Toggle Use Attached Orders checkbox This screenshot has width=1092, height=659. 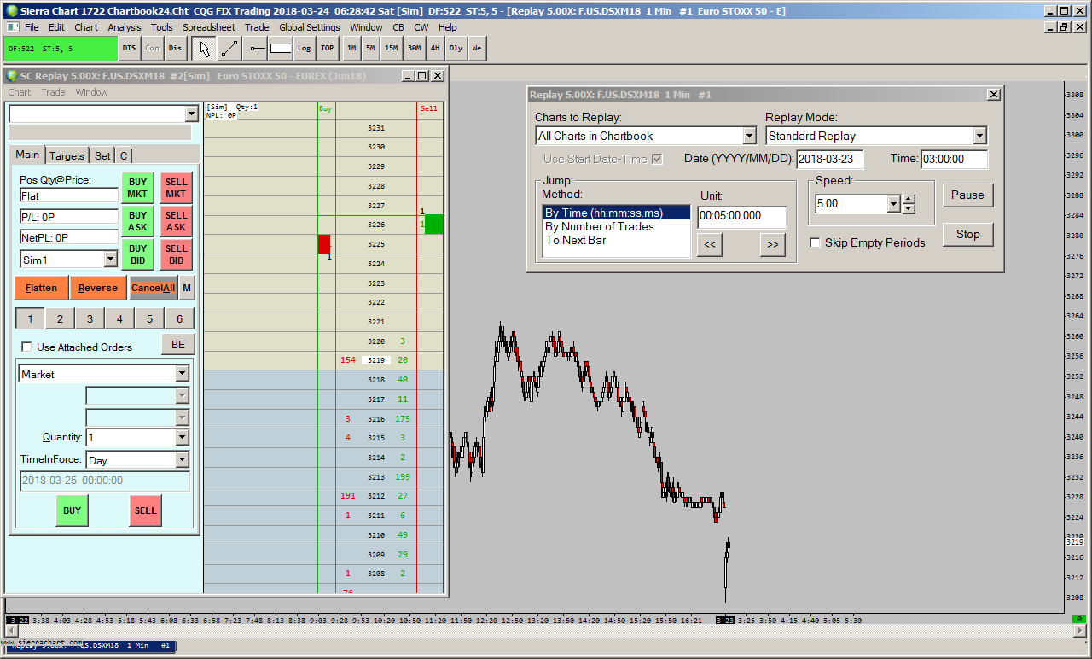click(26, 347)
